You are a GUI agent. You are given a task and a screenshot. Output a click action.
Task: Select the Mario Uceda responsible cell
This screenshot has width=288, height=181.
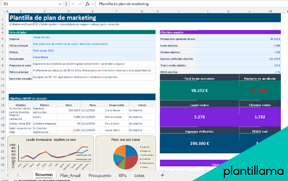point(117,117)
